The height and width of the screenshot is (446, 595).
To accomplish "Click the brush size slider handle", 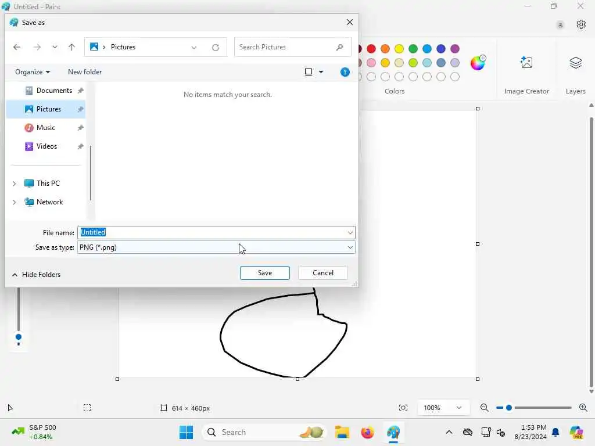I will (x=18, y=337).
